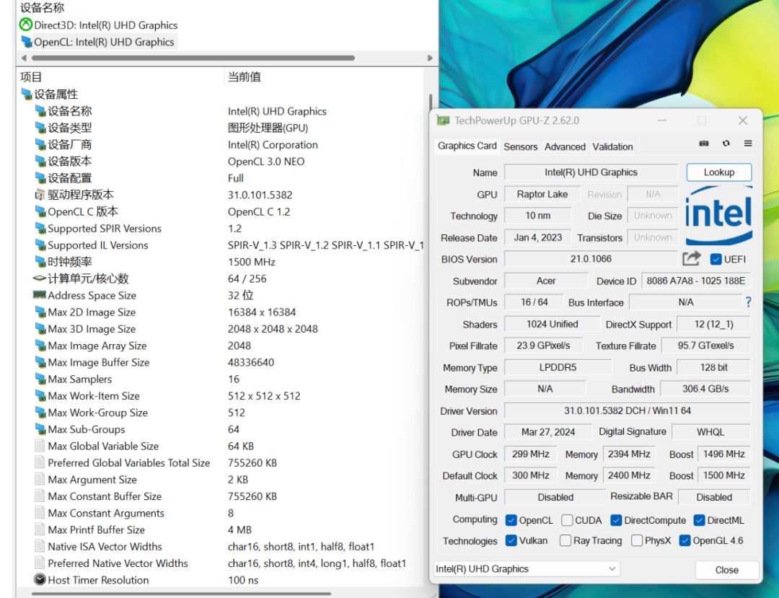The image size is (779, 598).
Task: Click the Intel logo in GPU-Z
Action: [x=719, y=215]
